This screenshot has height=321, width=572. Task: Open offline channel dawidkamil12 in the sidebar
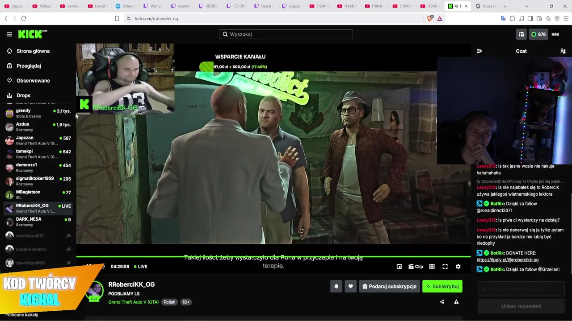[x=38, y=236]
